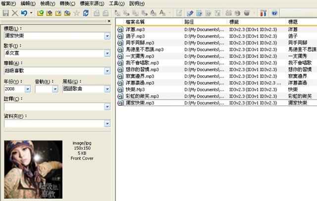This screenshot has height=201, width=317.
Task: Click the favorites star toolbar icon
Action: (x=76, y=12)
